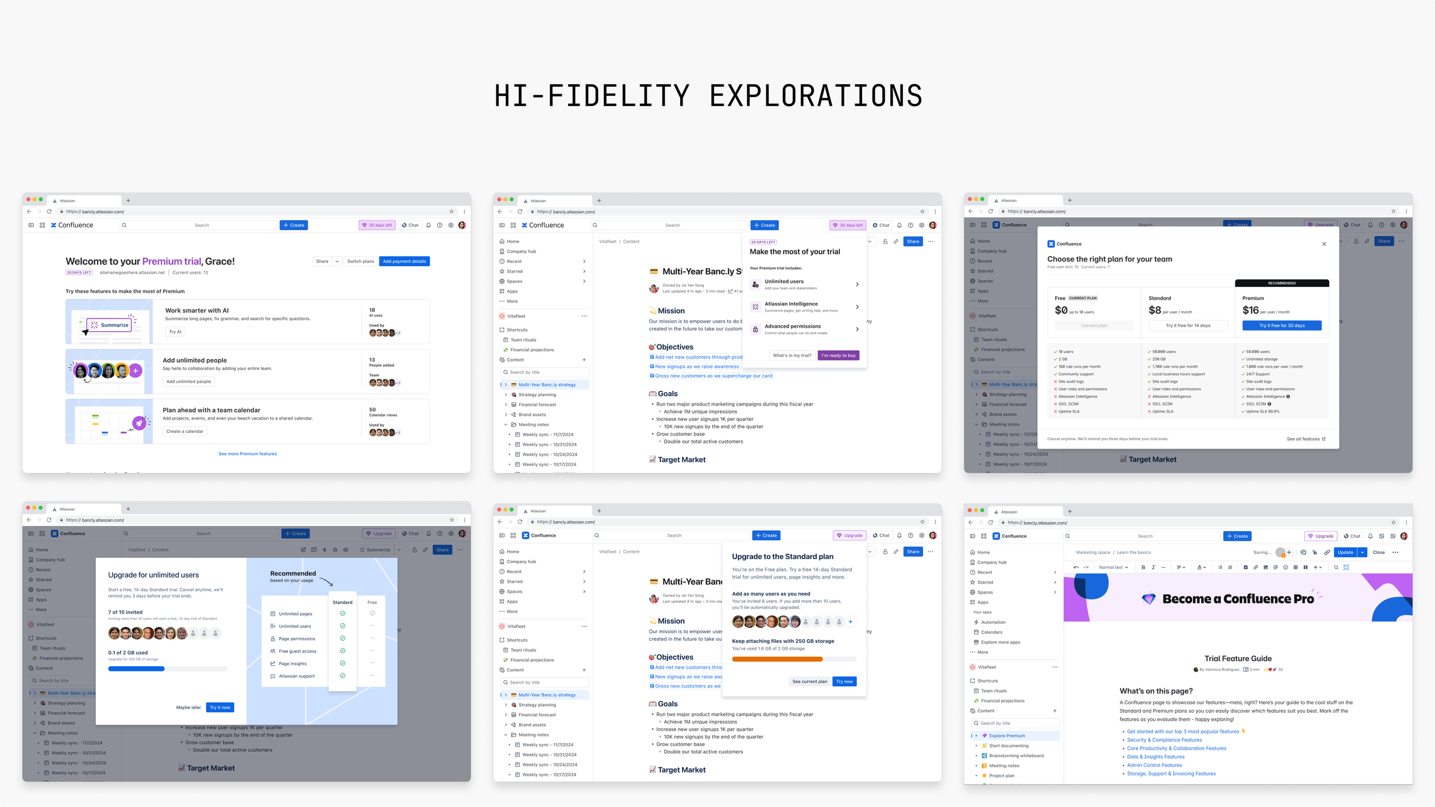
Task: Expand the Unlimited users row chevron
Action: pyautogui.click(x=857, y=285)
